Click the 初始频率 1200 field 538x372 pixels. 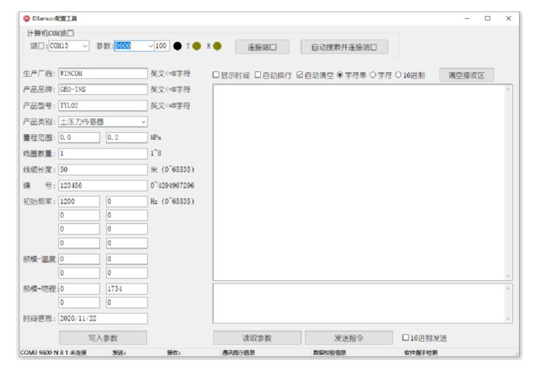79,201
